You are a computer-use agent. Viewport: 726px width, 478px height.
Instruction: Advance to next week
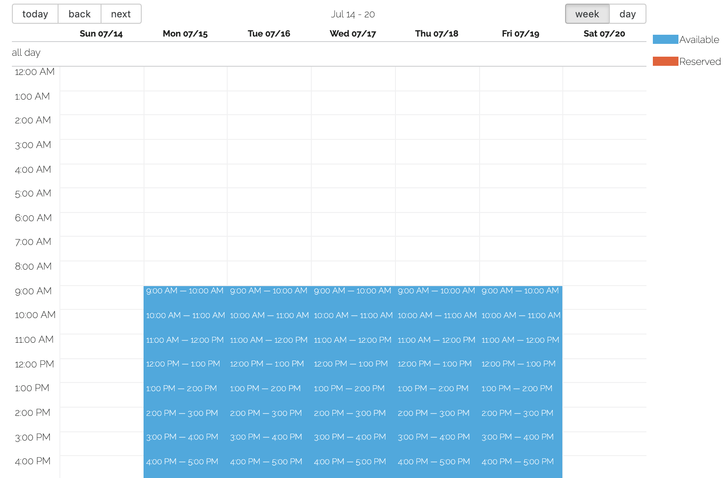click(121, 14)
